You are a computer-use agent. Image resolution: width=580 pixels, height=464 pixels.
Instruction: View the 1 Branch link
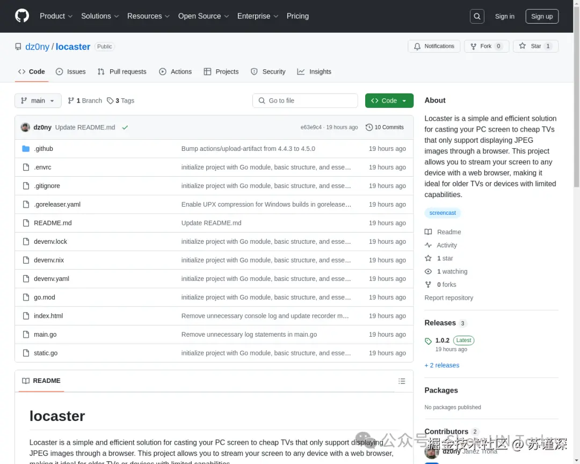85,100
